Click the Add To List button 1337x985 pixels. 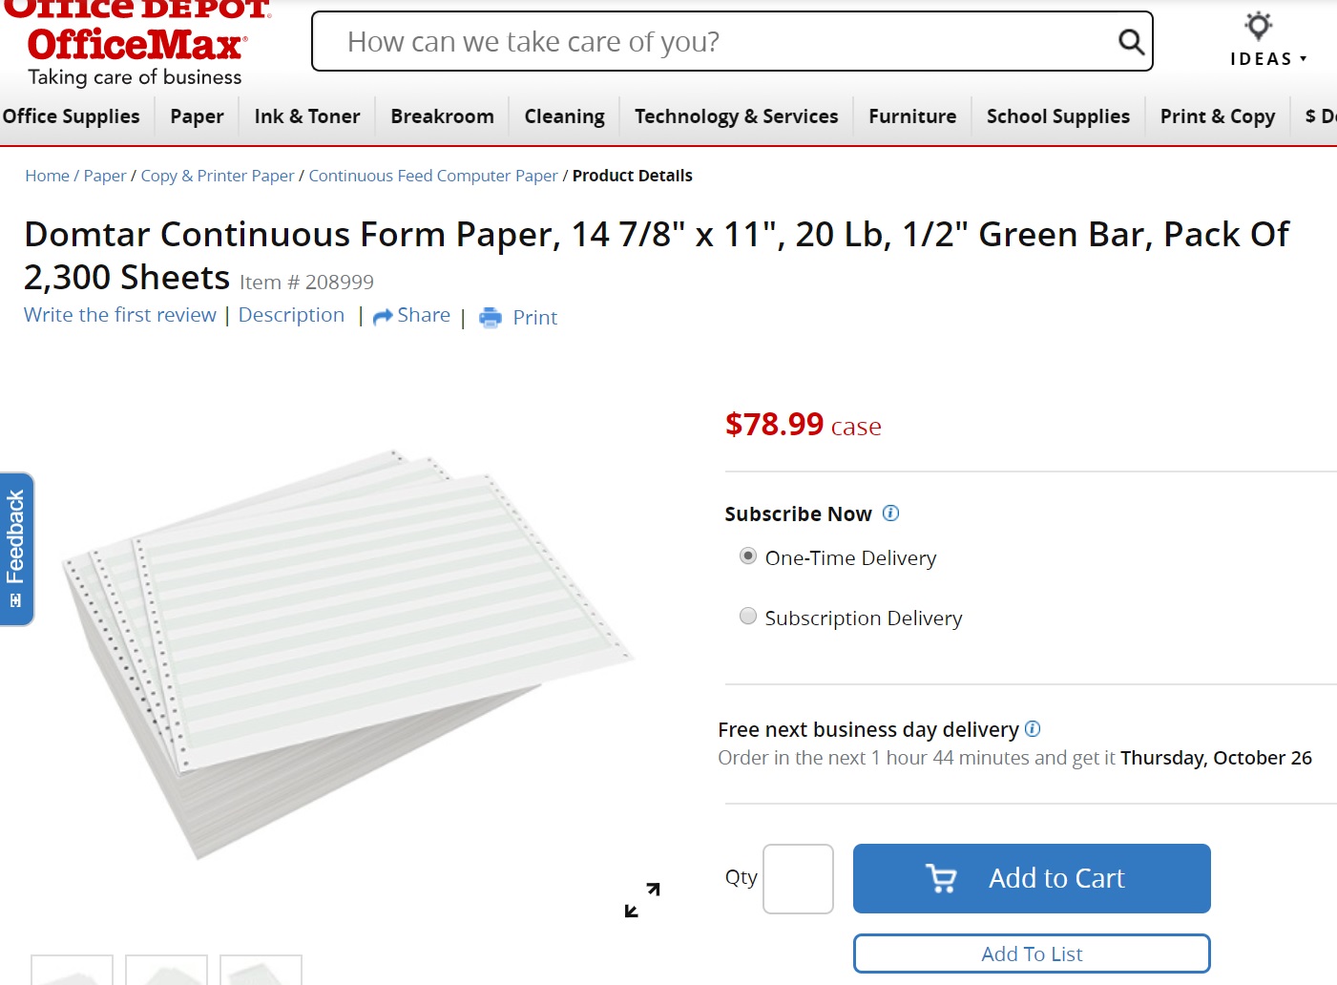click(1032, 954)
